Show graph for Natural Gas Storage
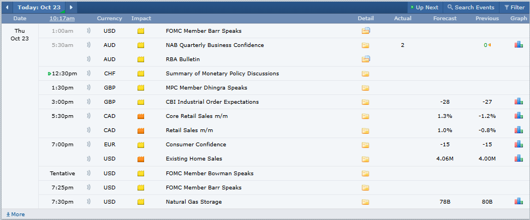Screen dimensions: 530x220 tap(519, 201)
